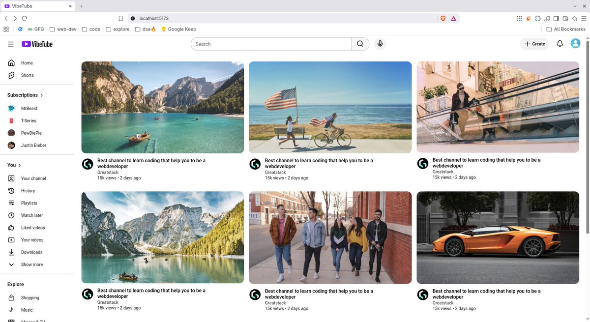The image size is (590, 322).
Task: Open the browser extensions puzzle icon
Action: click(x=538, y=18)
